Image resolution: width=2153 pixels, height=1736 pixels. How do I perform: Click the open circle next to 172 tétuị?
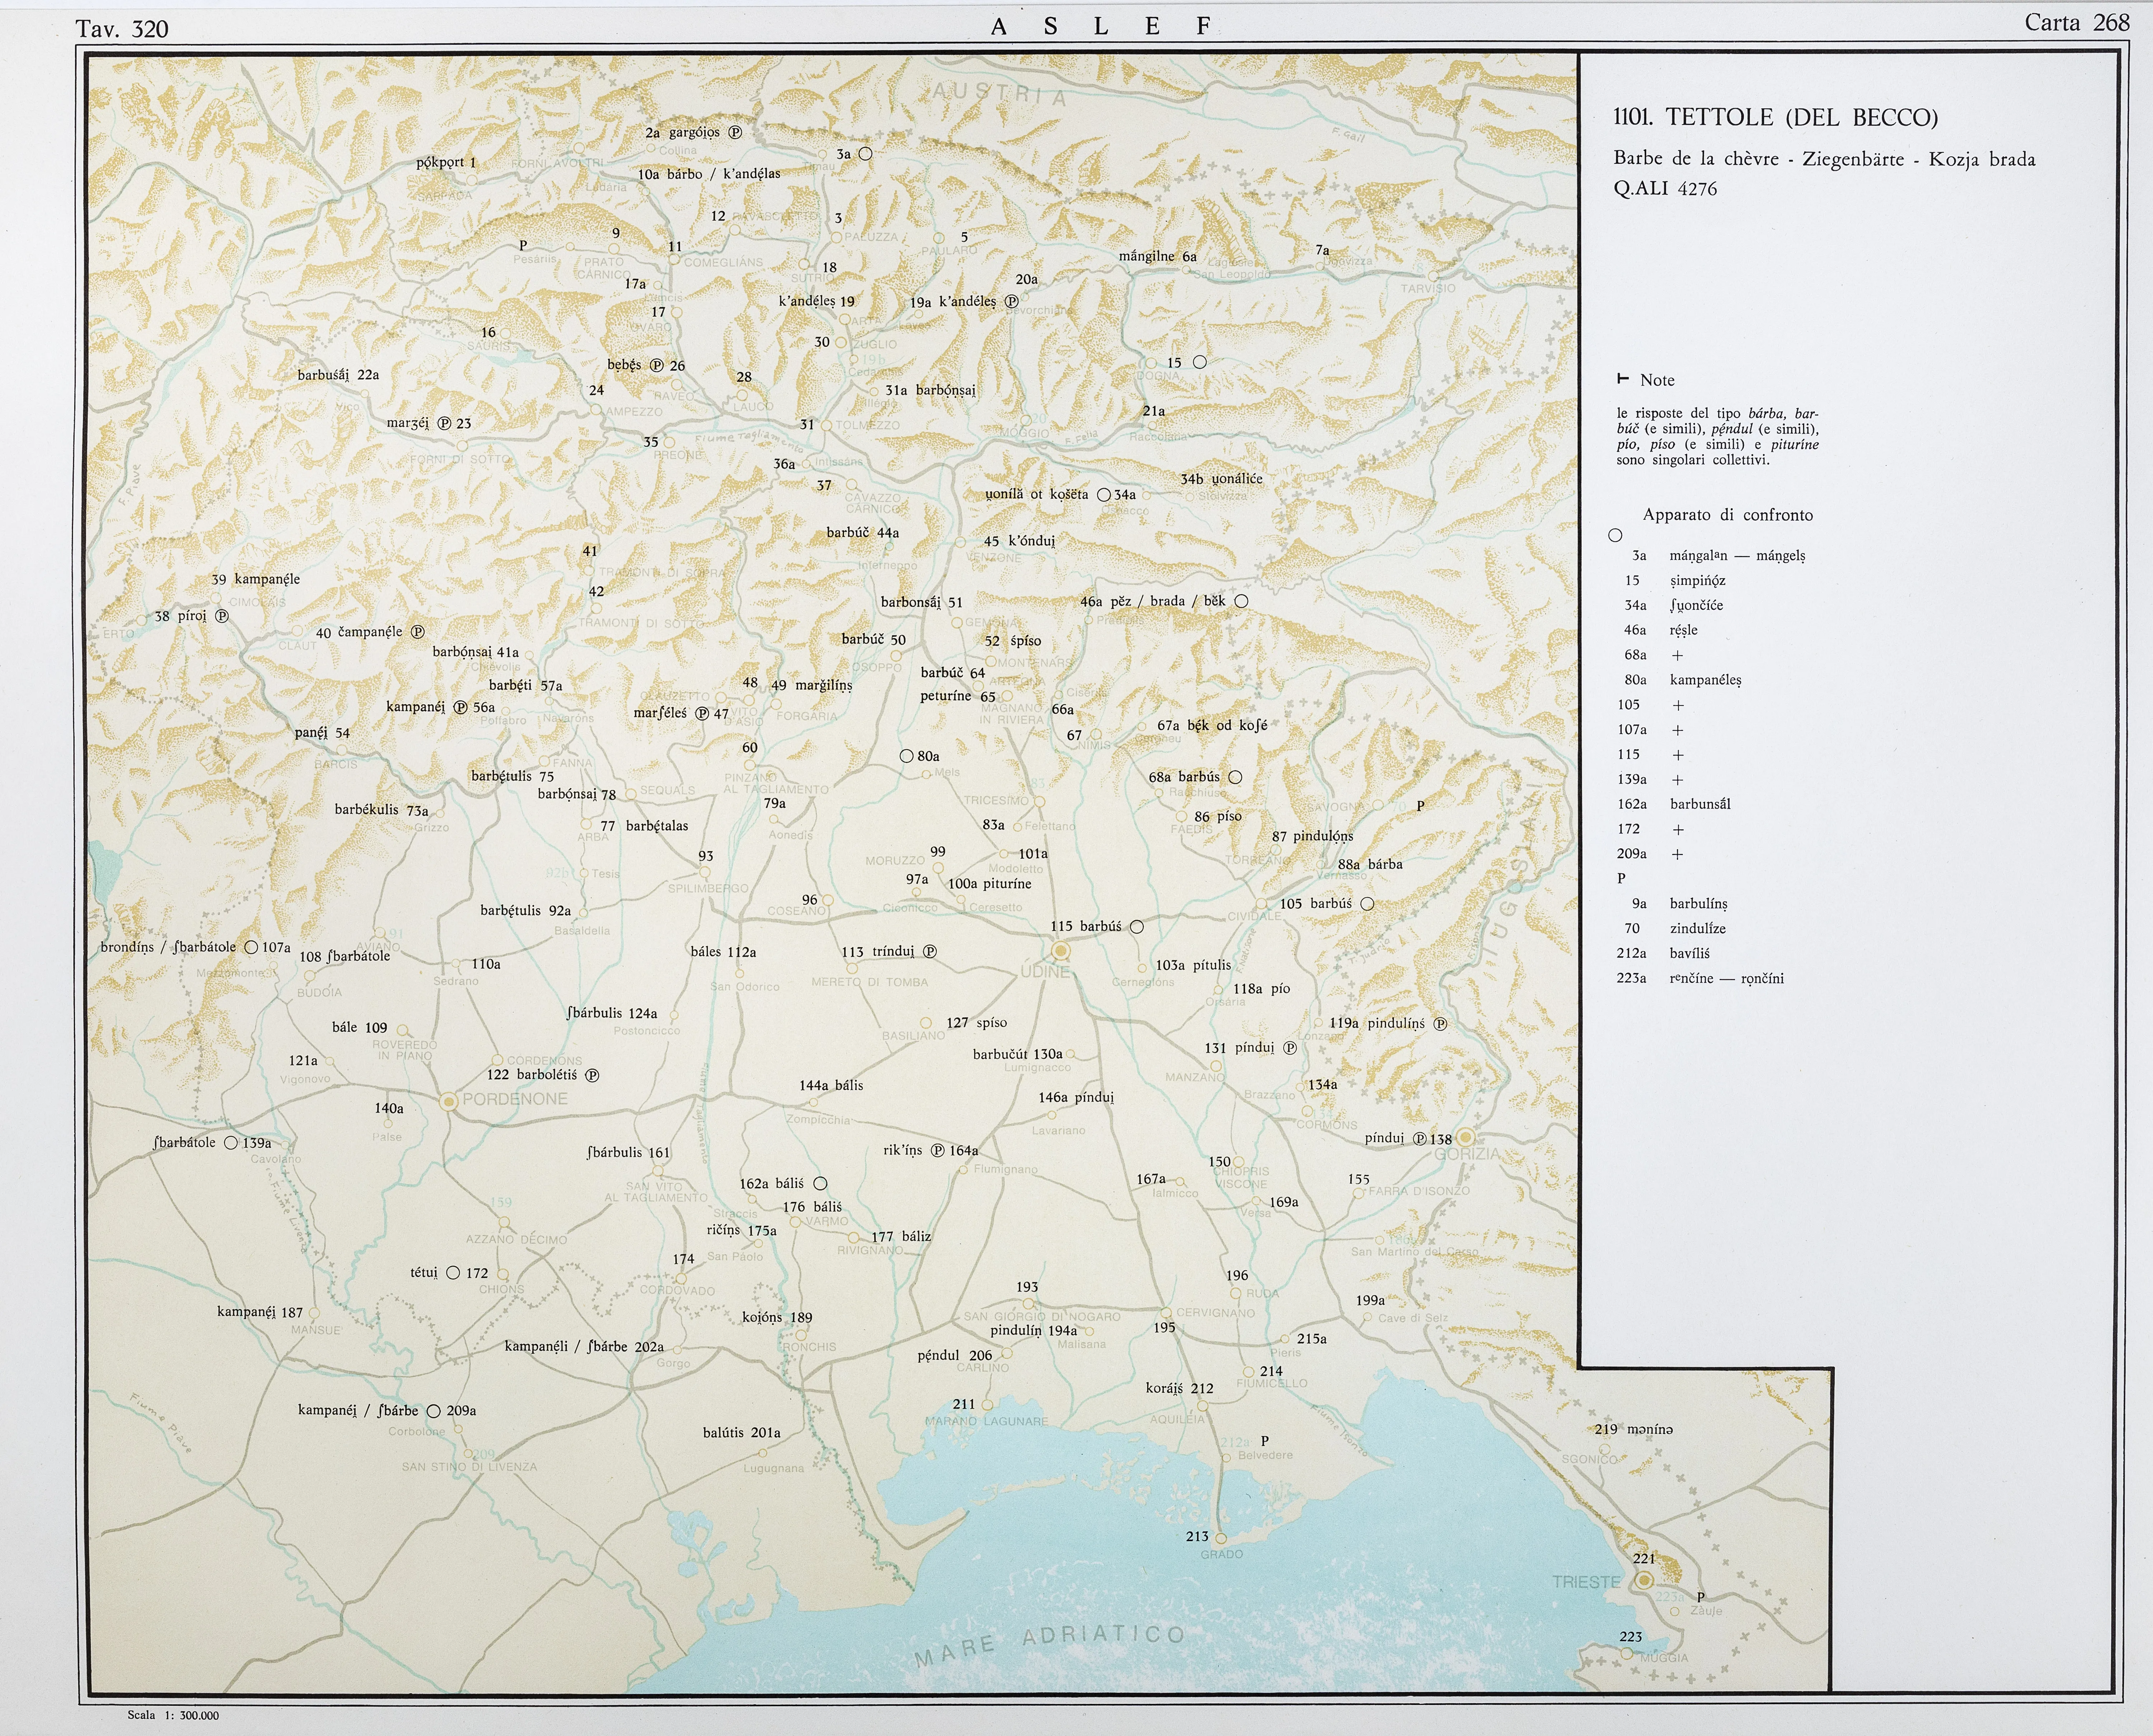coord(453,1273)
